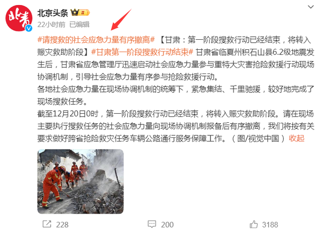This screenshot has height=231, width=322.
Task: Click the red arrow annotation
Action: click(121, 20)
